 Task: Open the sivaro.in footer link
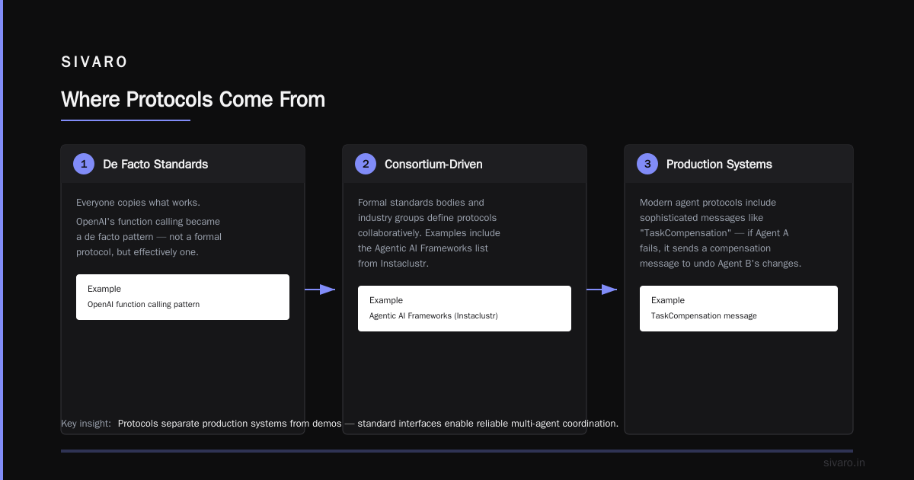[844, 462]
